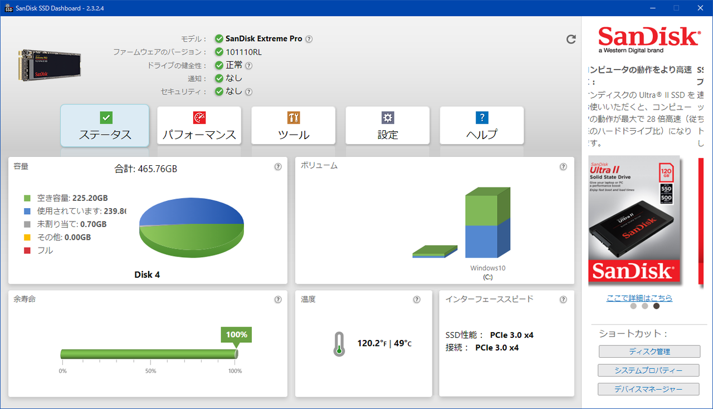Click the システムプロパティー shortcut button
This screenshot has height=409, width=713.
(648, 371)
